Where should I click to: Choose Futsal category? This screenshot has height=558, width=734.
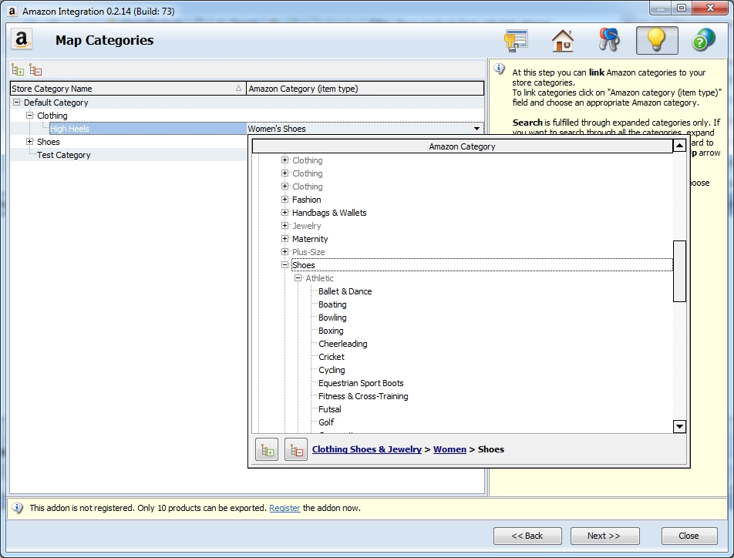[329, 409]
